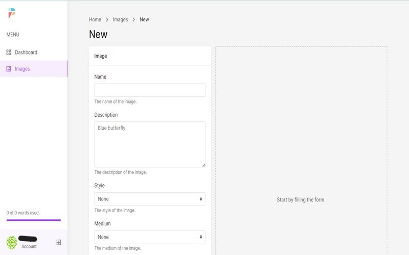
Task: Focus the Name input field
Action: (150, 90)
